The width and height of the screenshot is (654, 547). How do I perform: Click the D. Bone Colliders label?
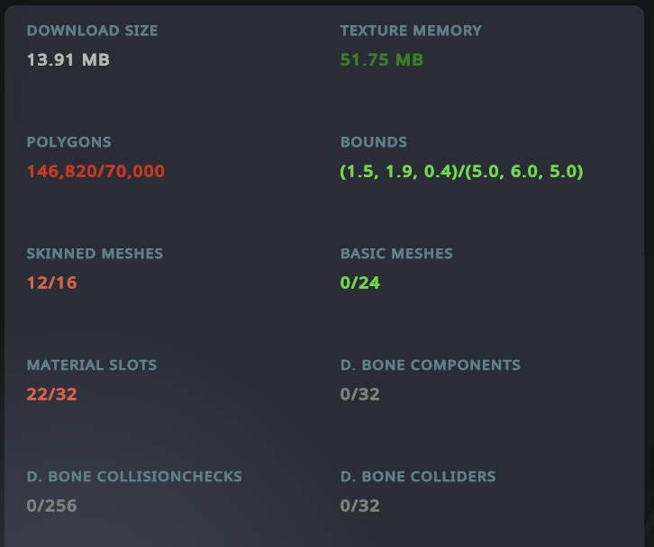point(418,477)
